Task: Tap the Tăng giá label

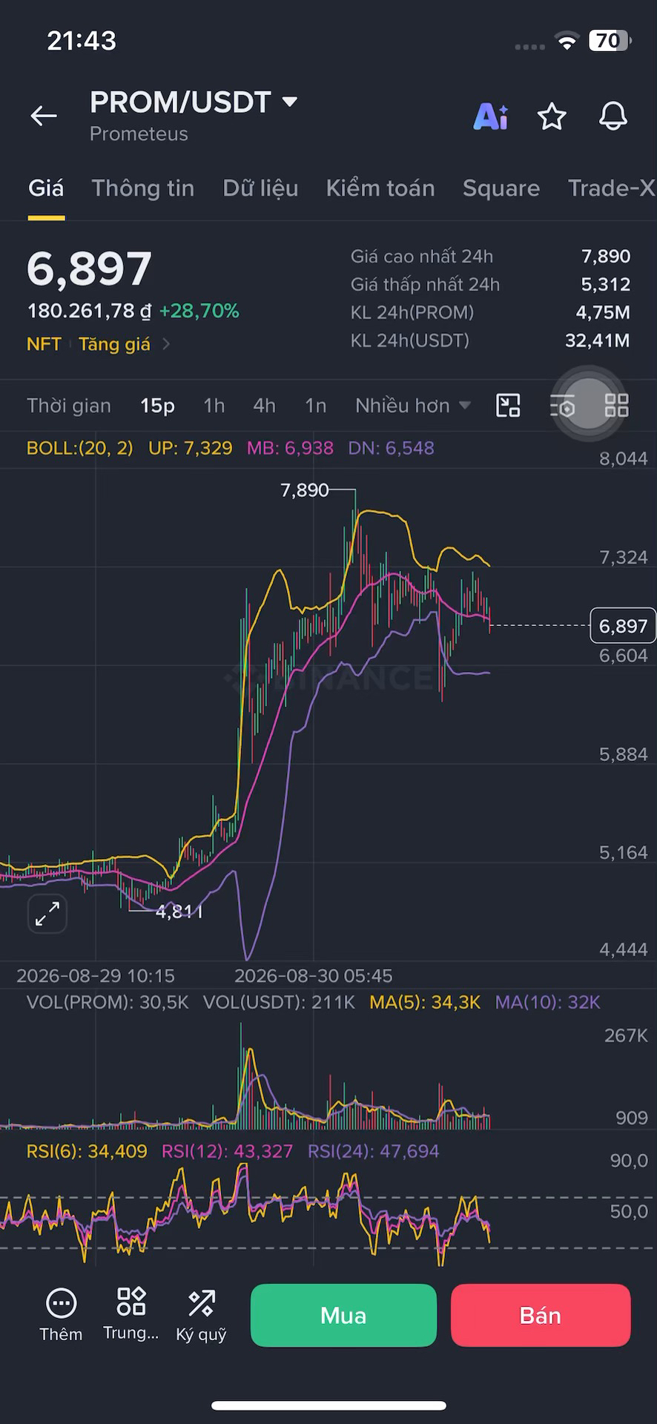Action: [114, 344]
